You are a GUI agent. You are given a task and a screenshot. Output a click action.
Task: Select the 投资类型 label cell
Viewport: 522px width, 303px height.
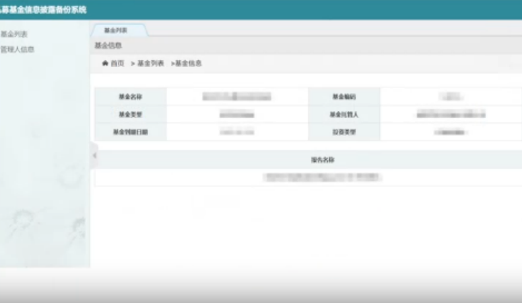[344, 132]
